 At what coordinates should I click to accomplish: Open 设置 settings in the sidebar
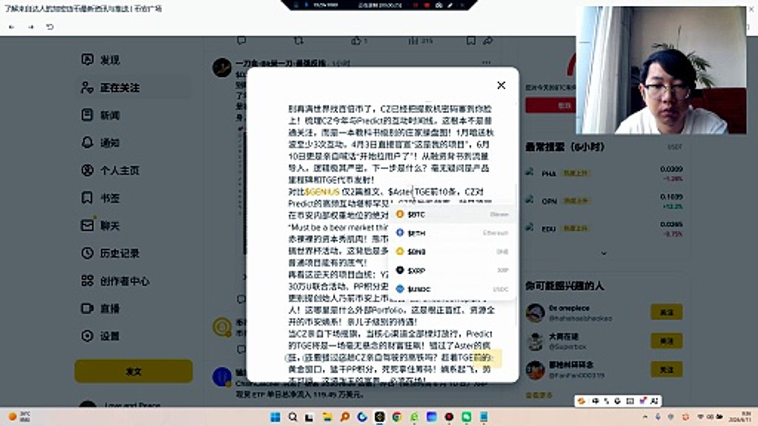pos(101,336)
